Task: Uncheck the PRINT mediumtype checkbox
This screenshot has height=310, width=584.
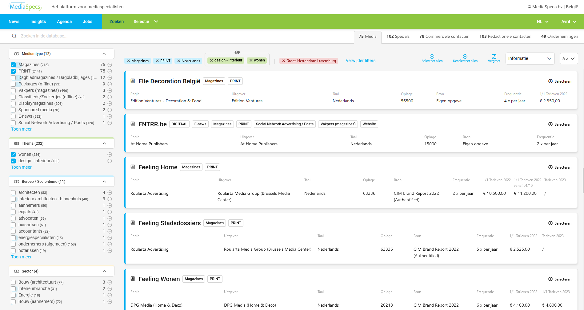Action: [13, 71]
